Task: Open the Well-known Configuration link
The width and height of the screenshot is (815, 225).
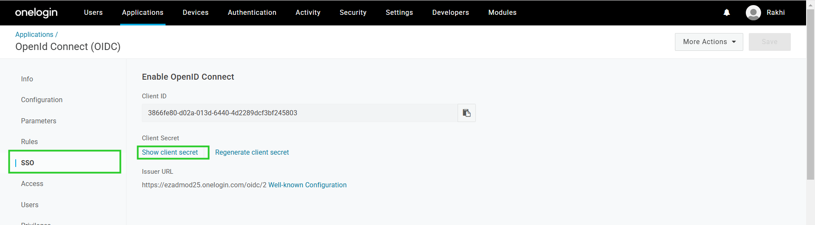Action: point(307,185)
